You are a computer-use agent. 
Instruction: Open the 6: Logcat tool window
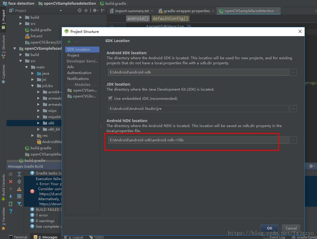(x=74, y=237)
